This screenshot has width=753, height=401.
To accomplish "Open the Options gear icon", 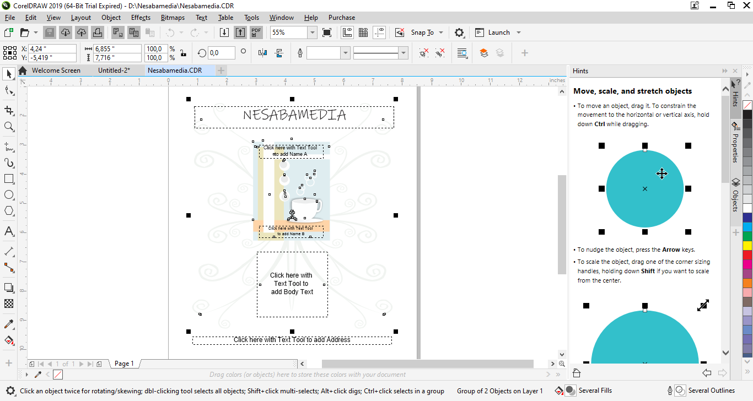I will pyautogui.click(x=459, y=32).
